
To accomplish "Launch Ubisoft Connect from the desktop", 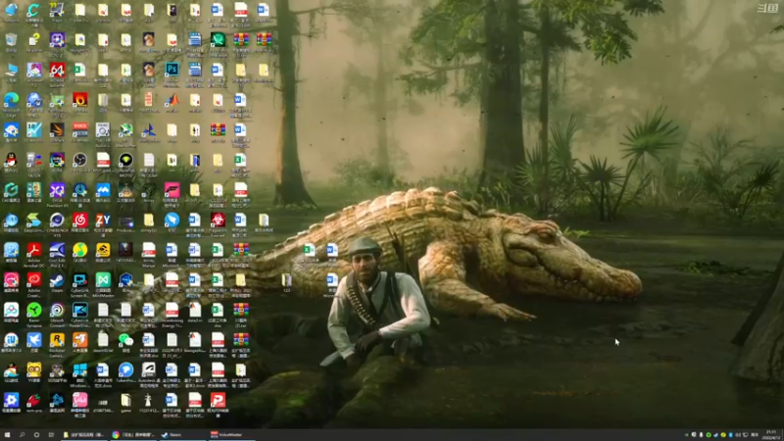I will point(57,314).
